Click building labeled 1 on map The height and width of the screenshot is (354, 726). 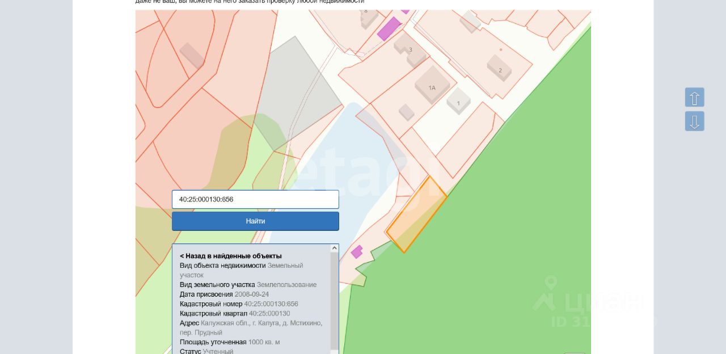click(x=458, y=101)
